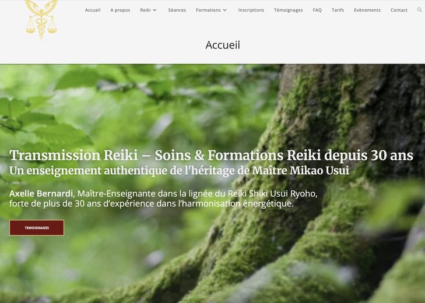This screenshot has height=303, width=425.
Task: Open the Reiki menu item
Action: [x=145, y=10]
